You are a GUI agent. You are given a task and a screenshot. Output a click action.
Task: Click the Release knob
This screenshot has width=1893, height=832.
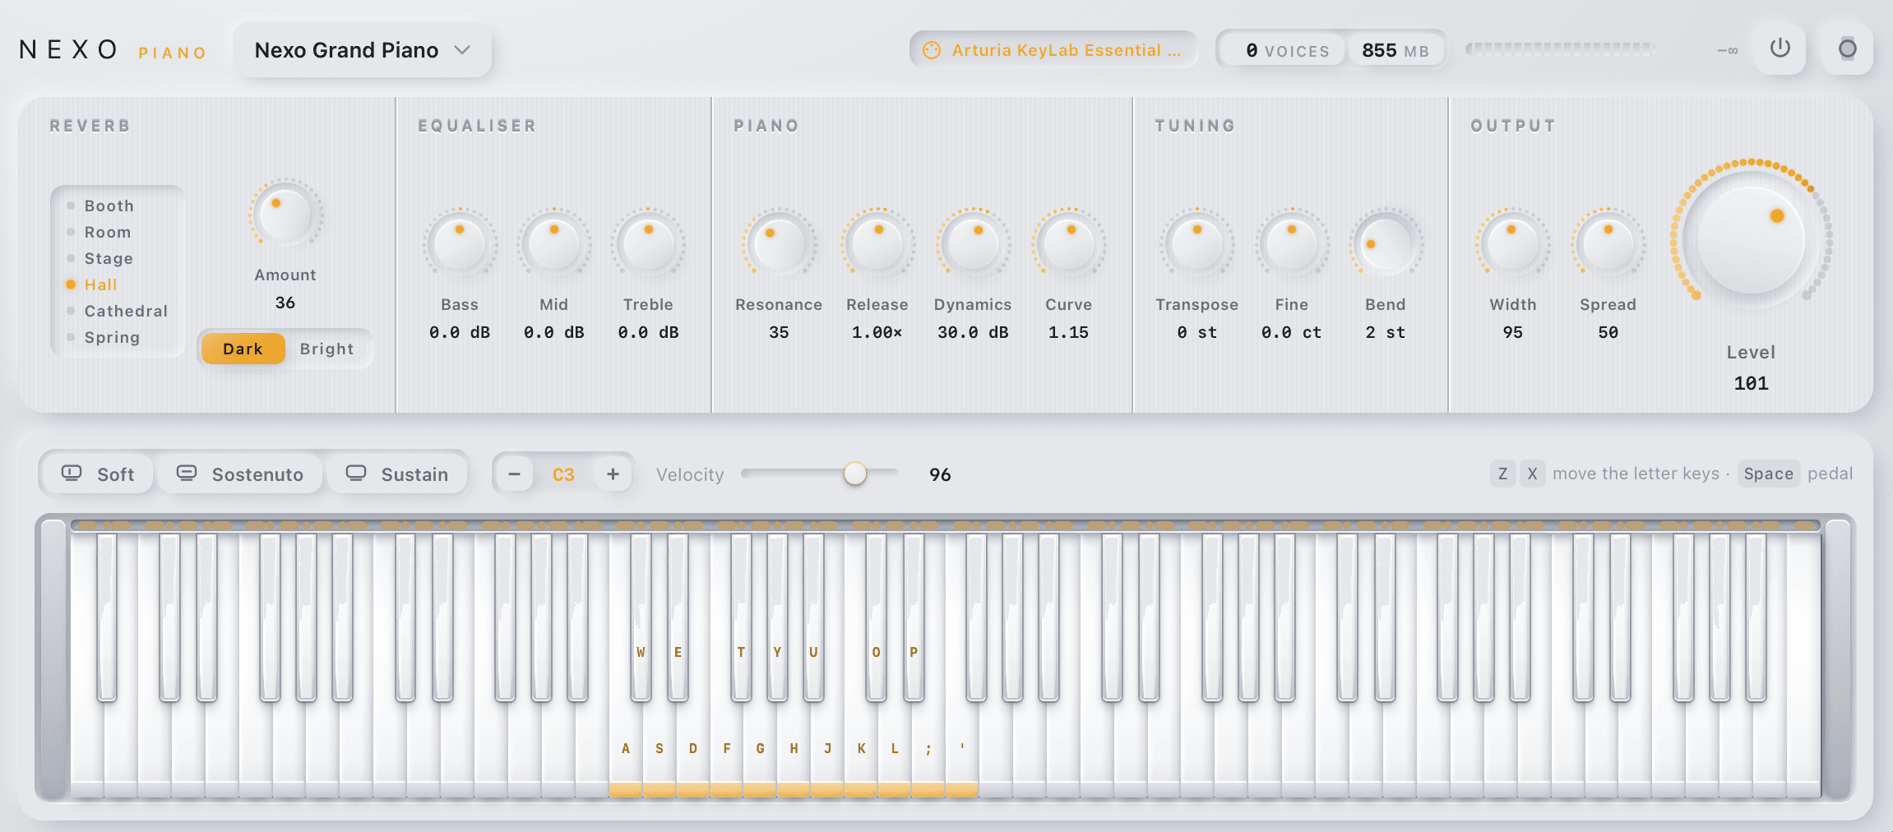[878, 244]
